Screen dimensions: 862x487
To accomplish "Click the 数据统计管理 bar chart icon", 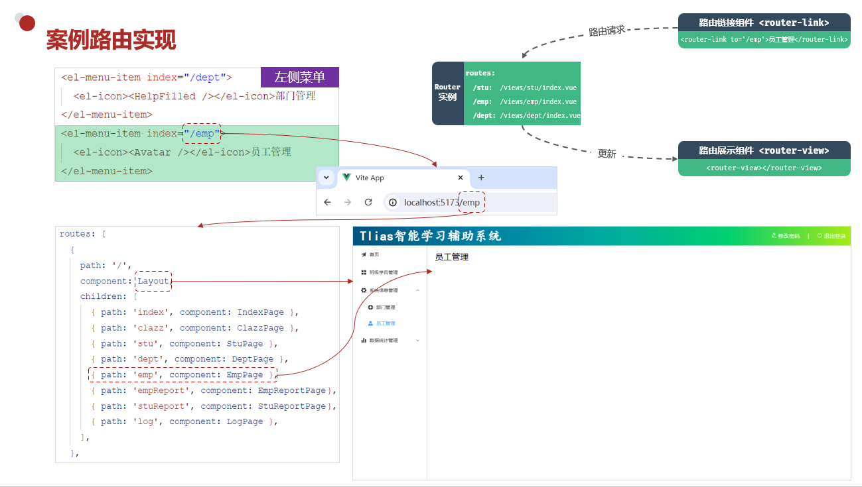I will pyautogui.click(x=364, y=340).
